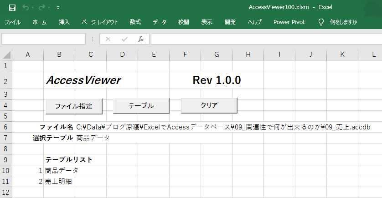Click the lightbulb Tell Me icon
This screenshot has width=382, height=198.
(x=321, y=22)
